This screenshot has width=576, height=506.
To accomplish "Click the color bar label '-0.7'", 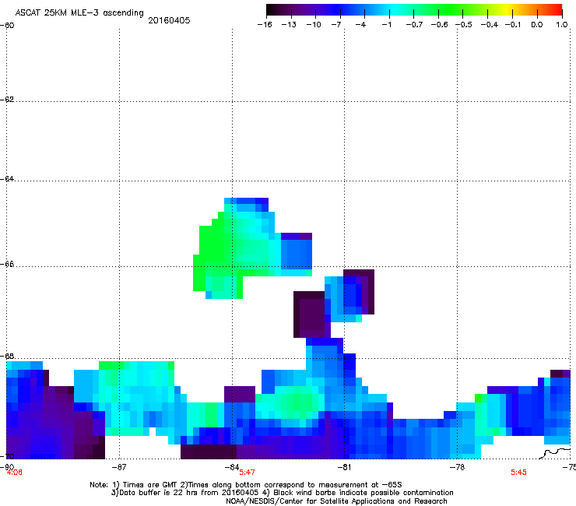I will coord(414,25).
